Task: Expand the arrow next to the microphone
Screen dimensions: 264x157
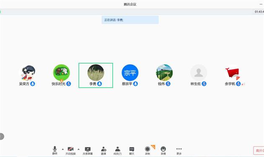Action: [x=62, y=149]
